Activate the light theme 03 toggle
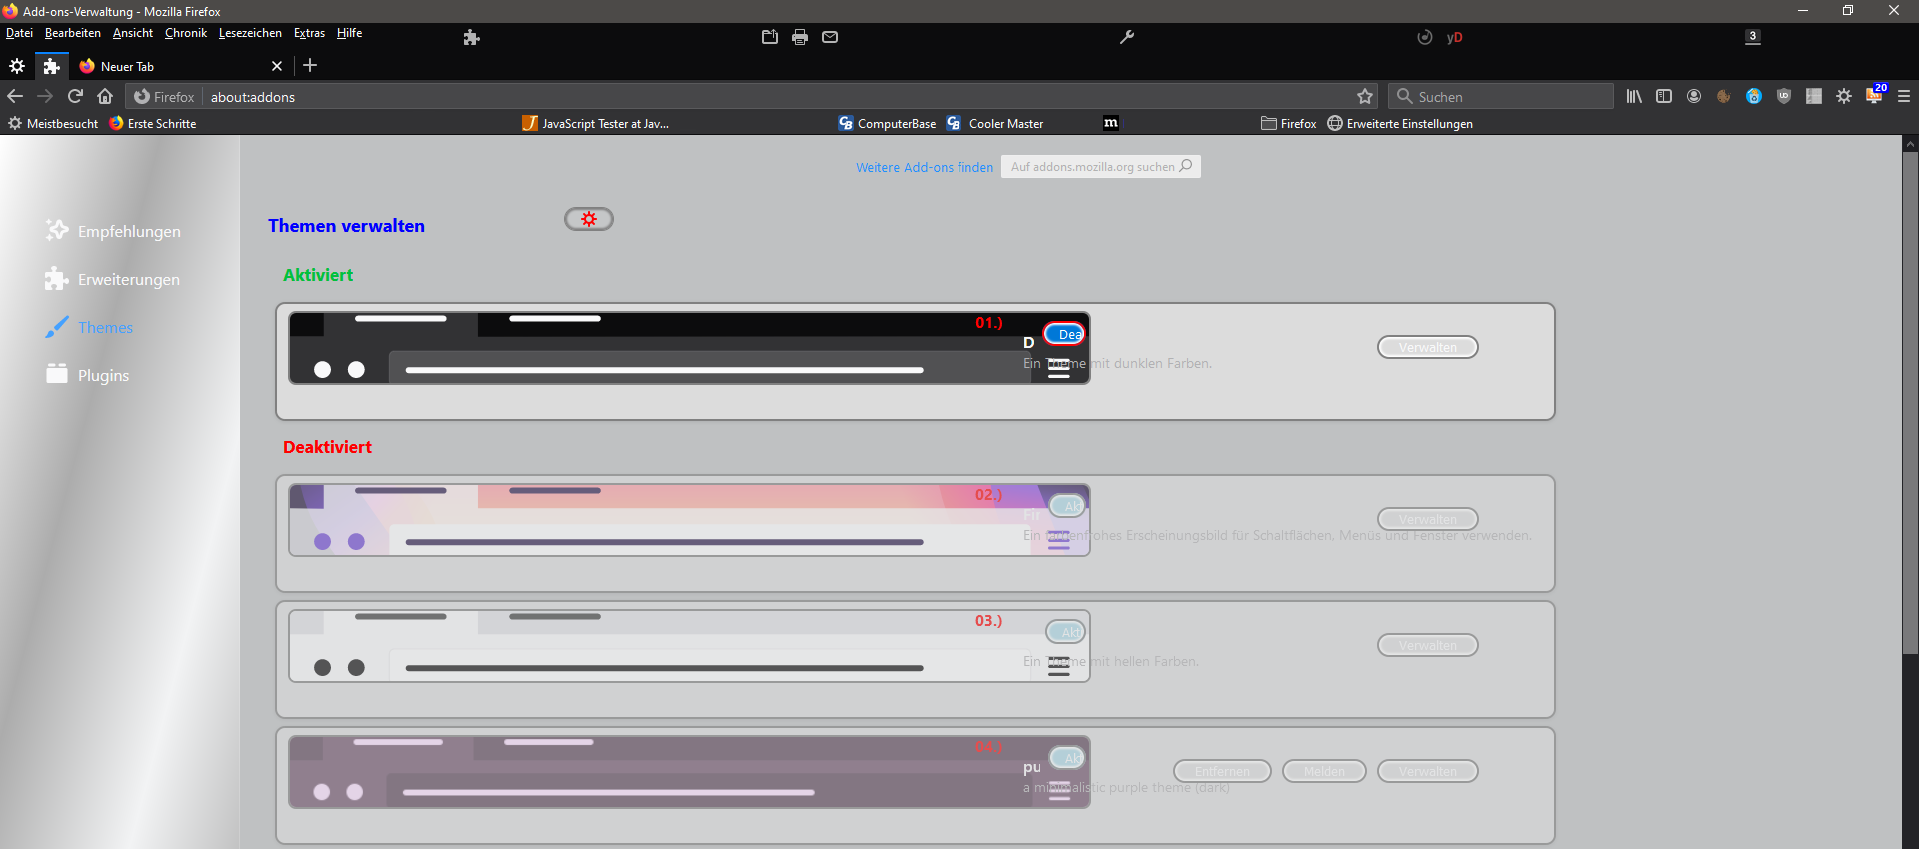The height and width of the screenshot is (849, 1919). point(1066,632)
